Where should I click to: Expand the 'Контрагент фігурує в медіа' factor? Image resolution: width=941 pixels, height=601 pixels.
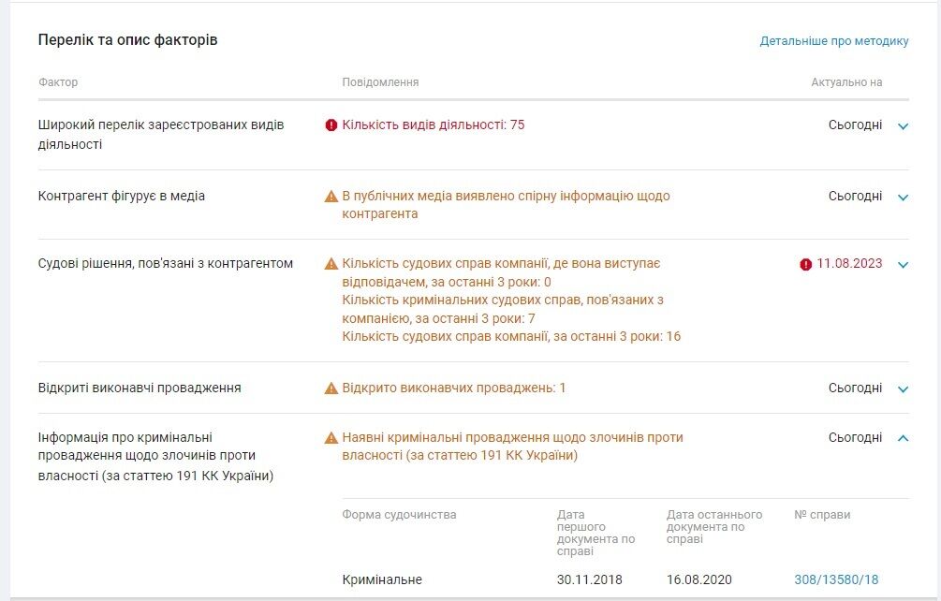(x=902, y=197)
